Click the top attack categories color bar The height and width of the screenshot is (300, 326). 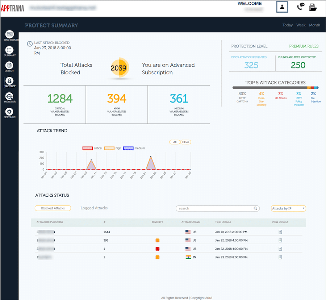click(275, 88)
